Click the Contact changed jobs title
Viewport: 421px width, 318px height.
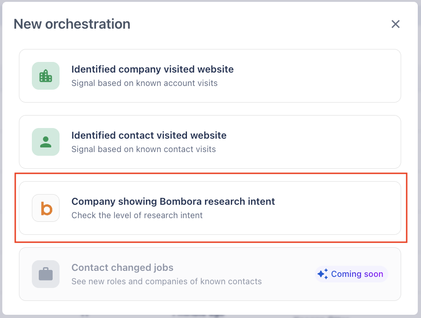tap(122, 268)
